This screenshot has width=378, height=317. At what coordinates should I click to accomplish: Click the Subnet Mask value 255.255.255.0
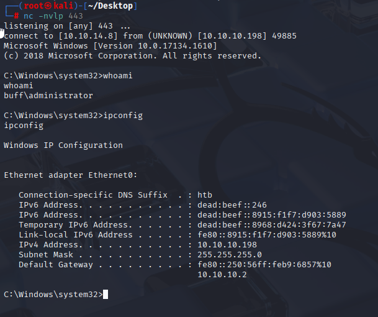tap(230, 254)
